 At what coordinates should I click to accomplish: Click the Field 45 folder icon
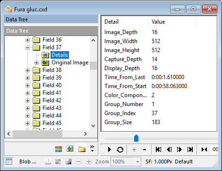point(36,123)
